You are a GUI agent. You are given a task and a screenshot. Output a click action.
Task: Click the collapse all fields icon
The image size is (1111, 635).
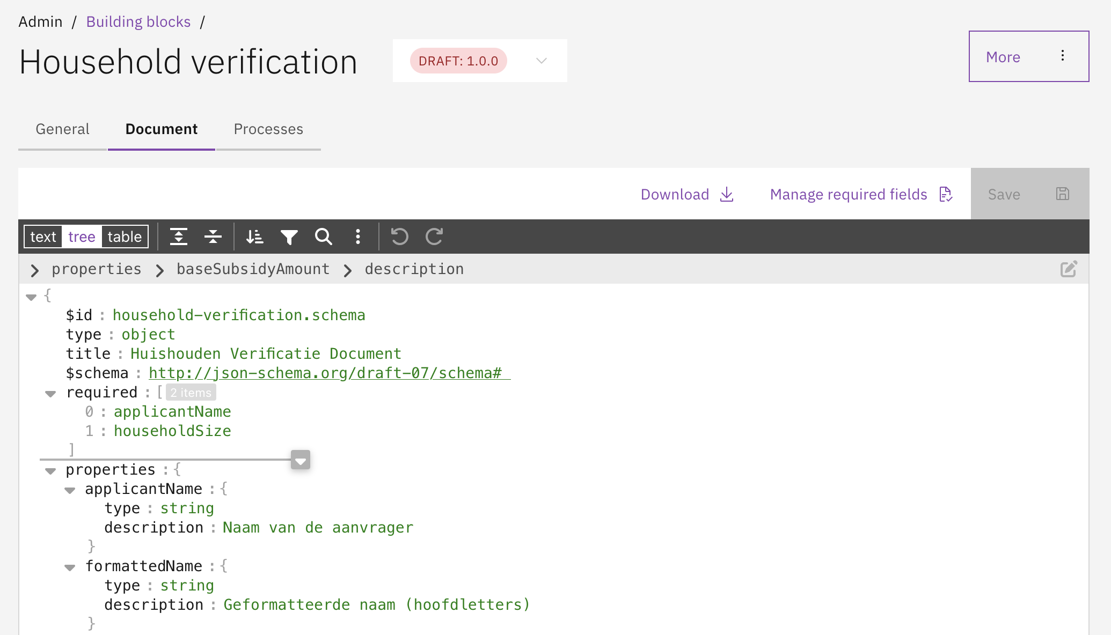tap(213, 237)
